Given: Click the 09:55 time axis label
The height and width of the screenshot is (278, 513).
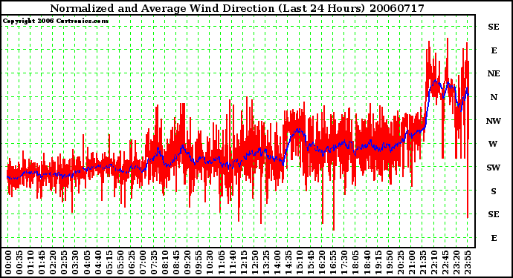Looking at the screenshot, I should tap(199, 262).
